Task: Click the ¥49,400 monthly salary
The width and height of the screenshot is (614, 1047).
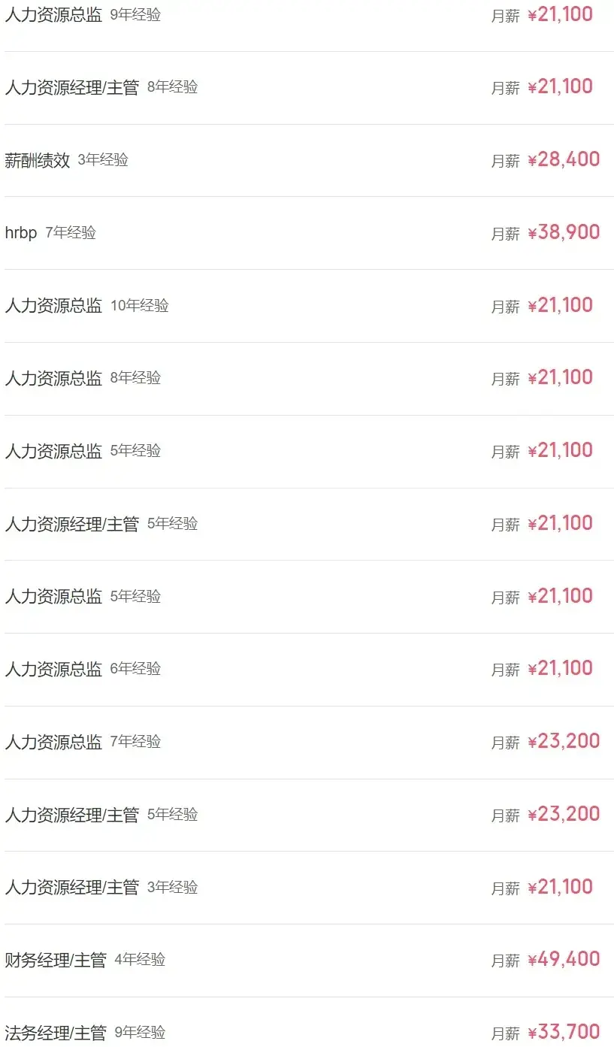Action: (x=564, y=959)
